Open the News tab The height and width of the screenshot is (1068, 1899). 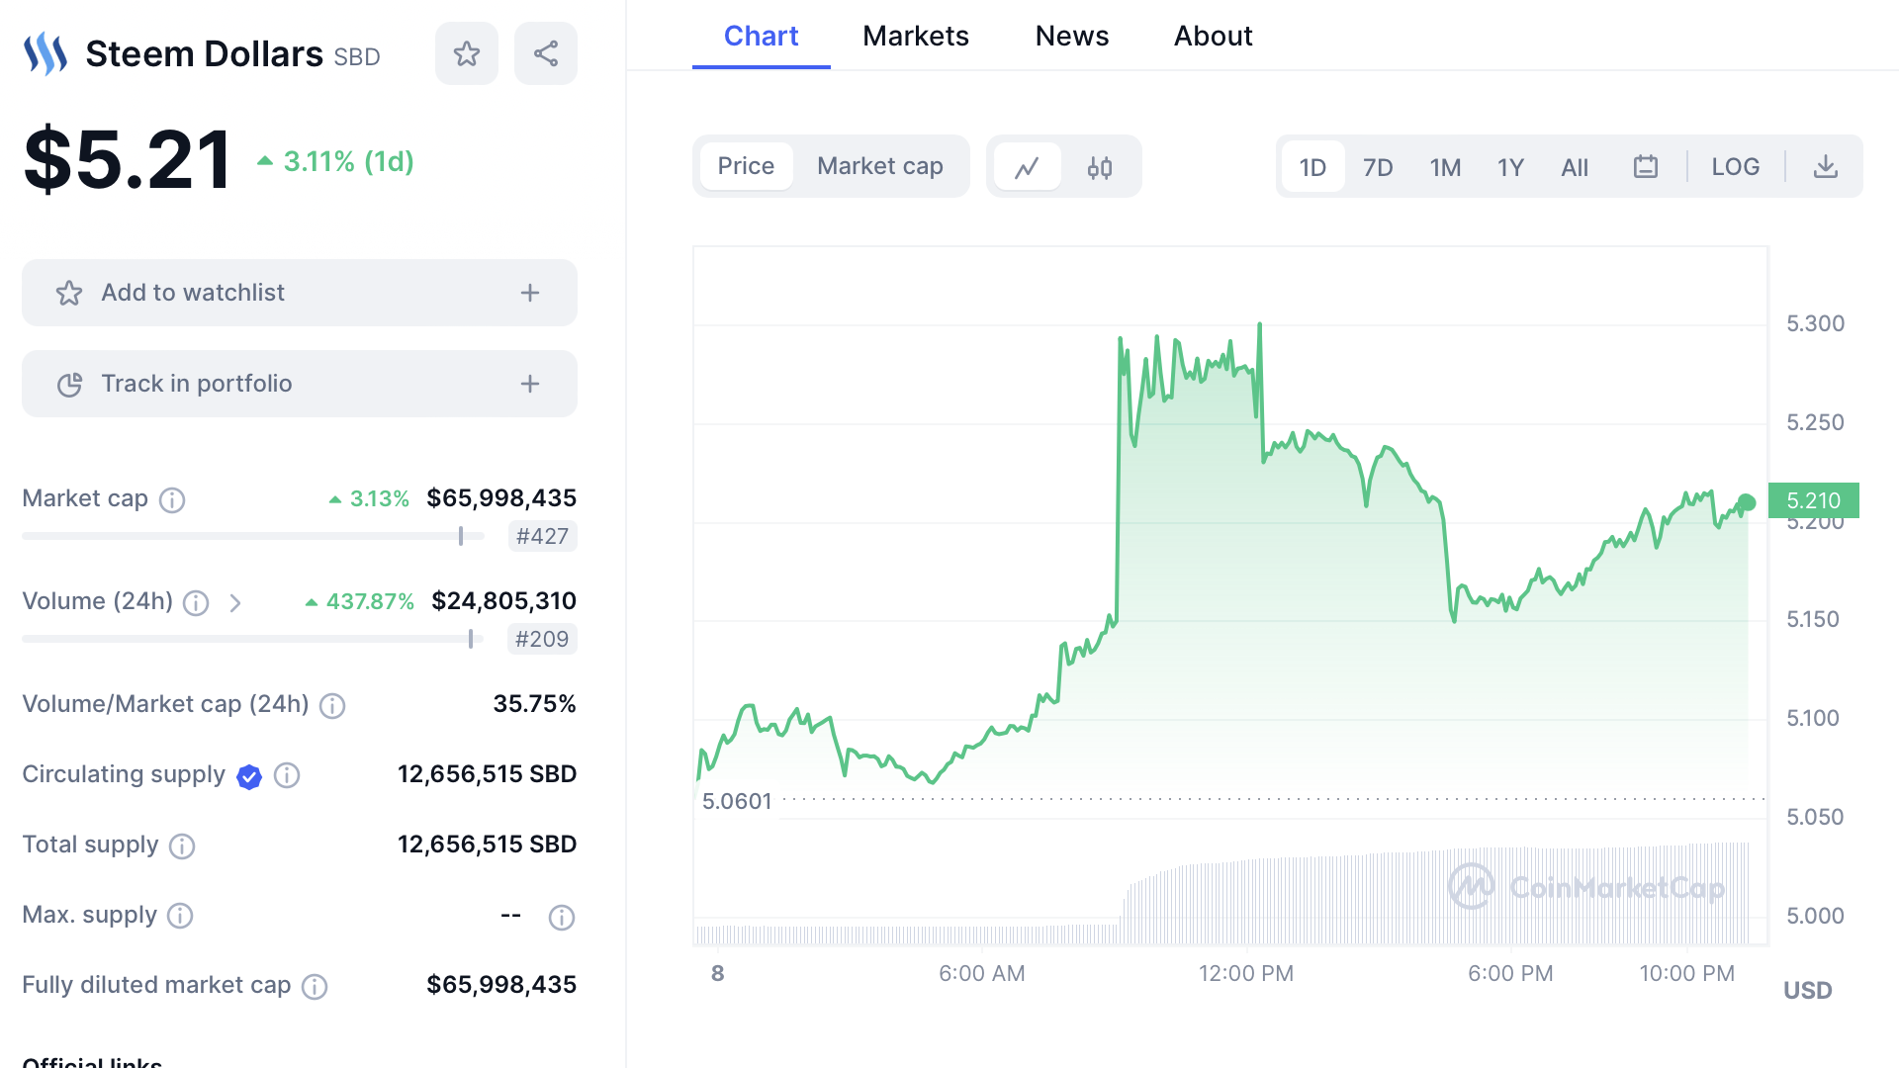pos(1071,36)
